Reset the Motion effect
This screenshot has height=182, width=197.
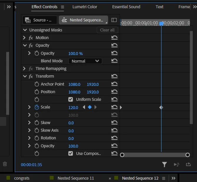(x=114, y=38)
